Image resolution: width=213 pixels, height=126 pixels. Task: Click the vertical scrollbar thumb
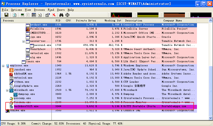click(210, 91)
